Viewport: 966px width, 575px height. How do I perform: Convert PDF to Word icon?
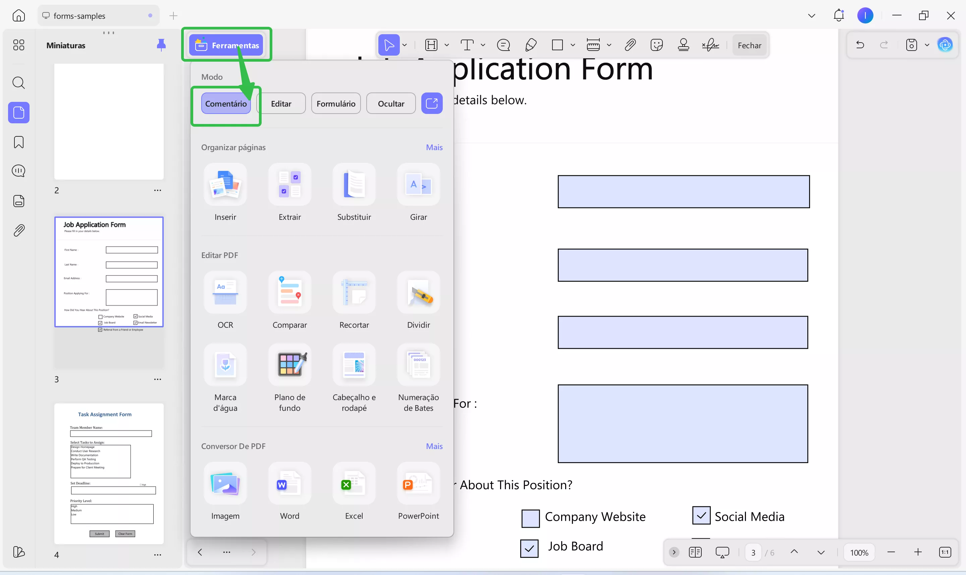coord(289,484)
